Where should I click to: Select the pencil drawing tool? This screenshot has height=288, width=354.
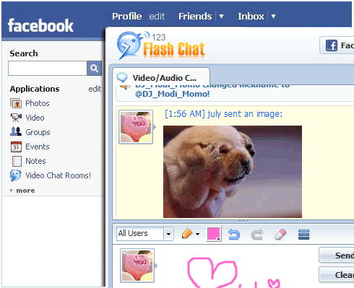[187, 234]
